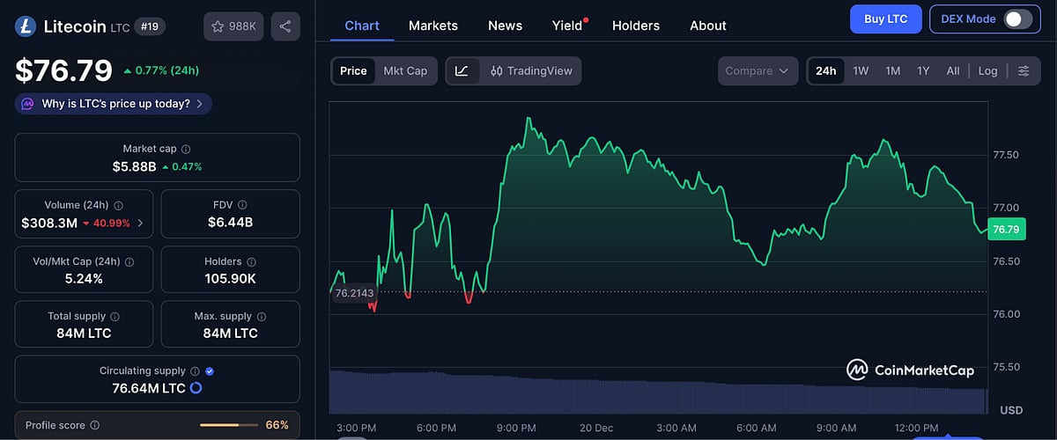Click the Buy LTC button
1057x440 pixels.
(x=886, y=19)
